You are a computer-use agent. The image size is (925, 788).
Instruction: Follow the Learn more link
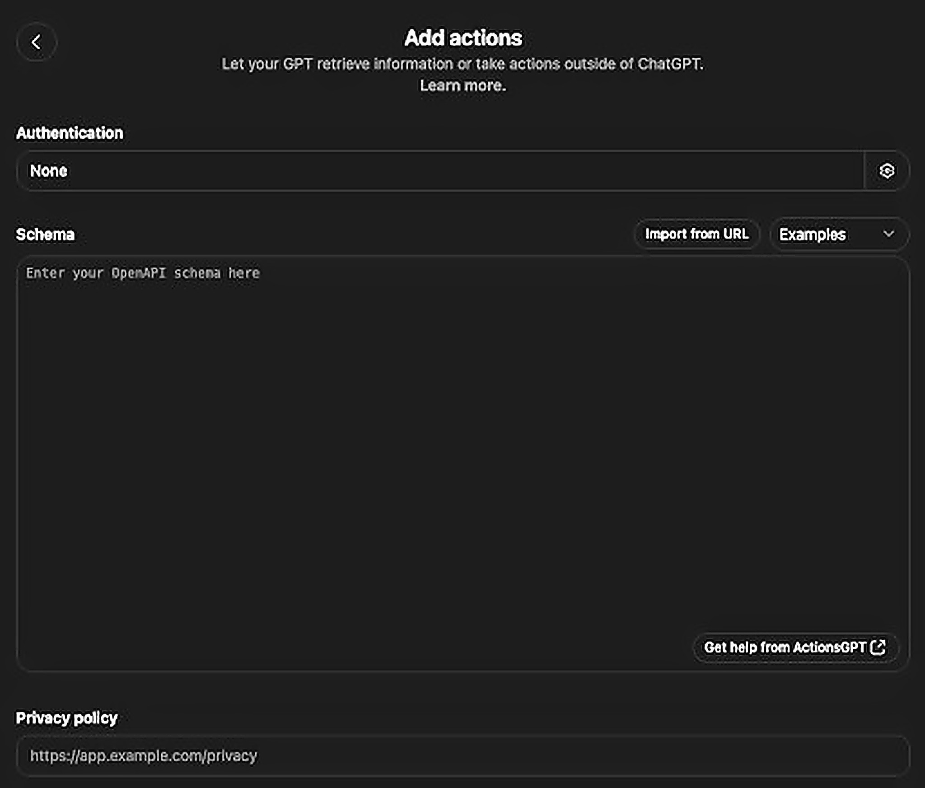[x=462, y=85]
